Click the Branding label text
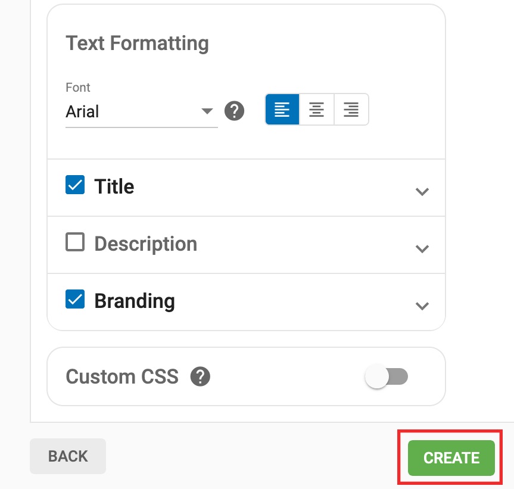Screen dimensions: 514x489 point(135,301)
